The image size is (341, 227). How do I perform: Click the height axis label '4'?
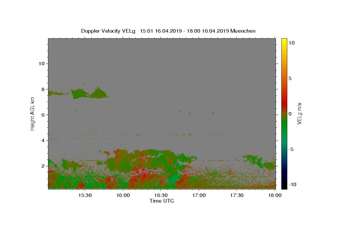[43, 140]
